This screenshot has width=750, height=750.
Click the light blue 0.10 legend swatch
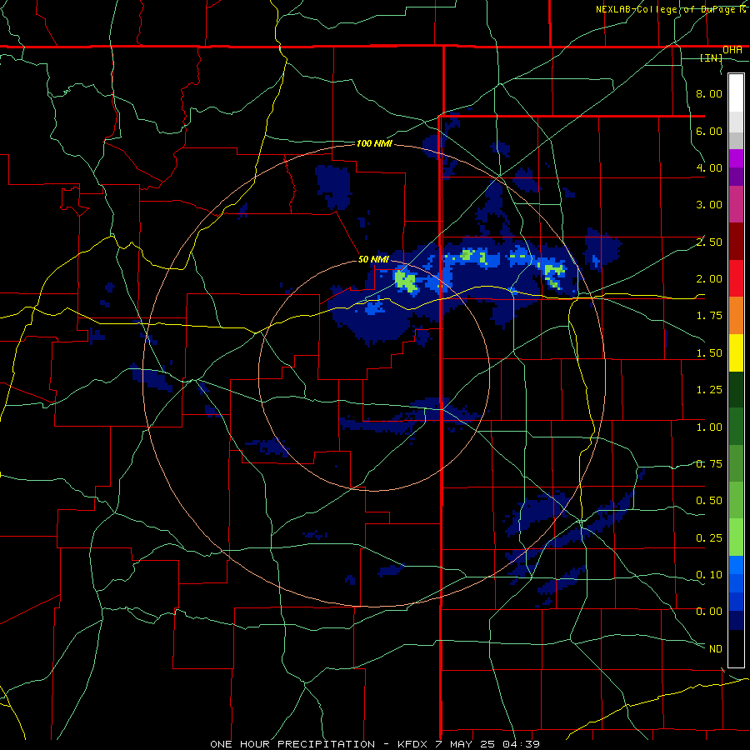pyautogui.click(x=736, y=565)
